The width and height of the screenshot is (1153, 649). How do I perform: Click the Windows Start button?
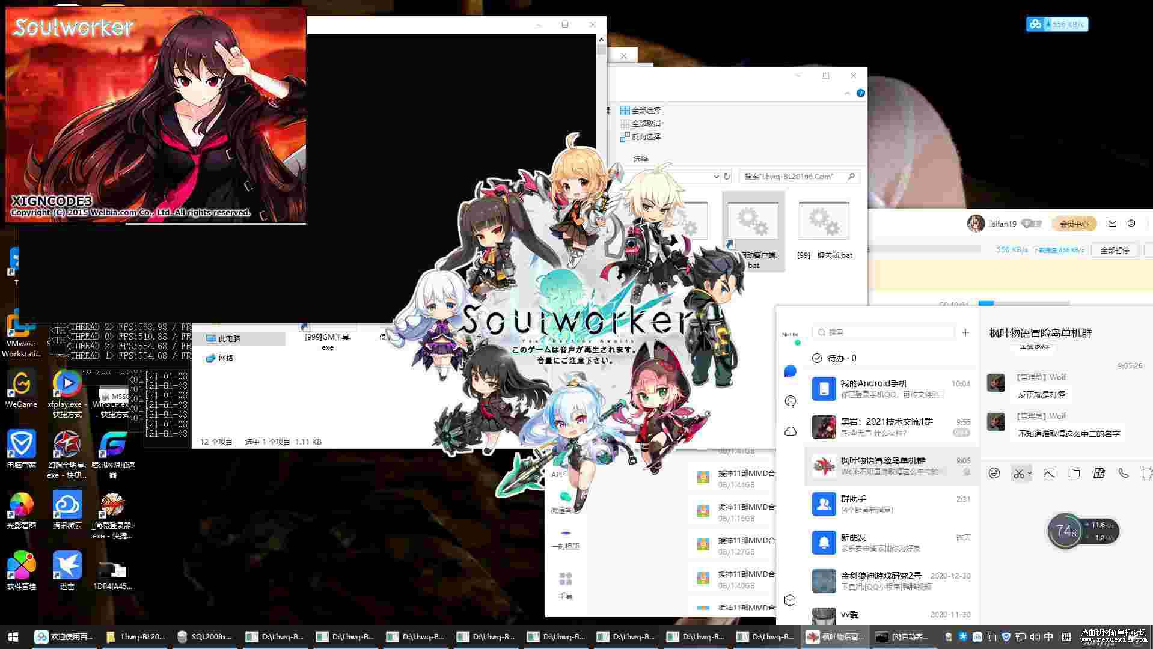point(13,637)
